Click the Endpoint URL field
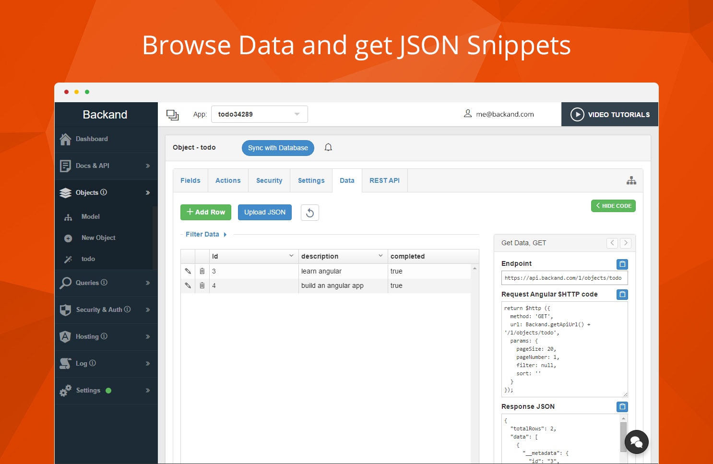This screenshot has height=464, width=713. [x=564, y=278]
